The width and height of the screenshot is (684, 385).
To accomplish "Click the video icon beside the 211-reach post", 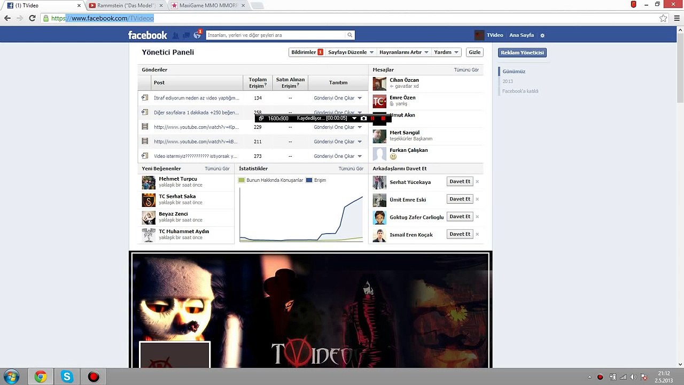I will (x=145, y=141).
